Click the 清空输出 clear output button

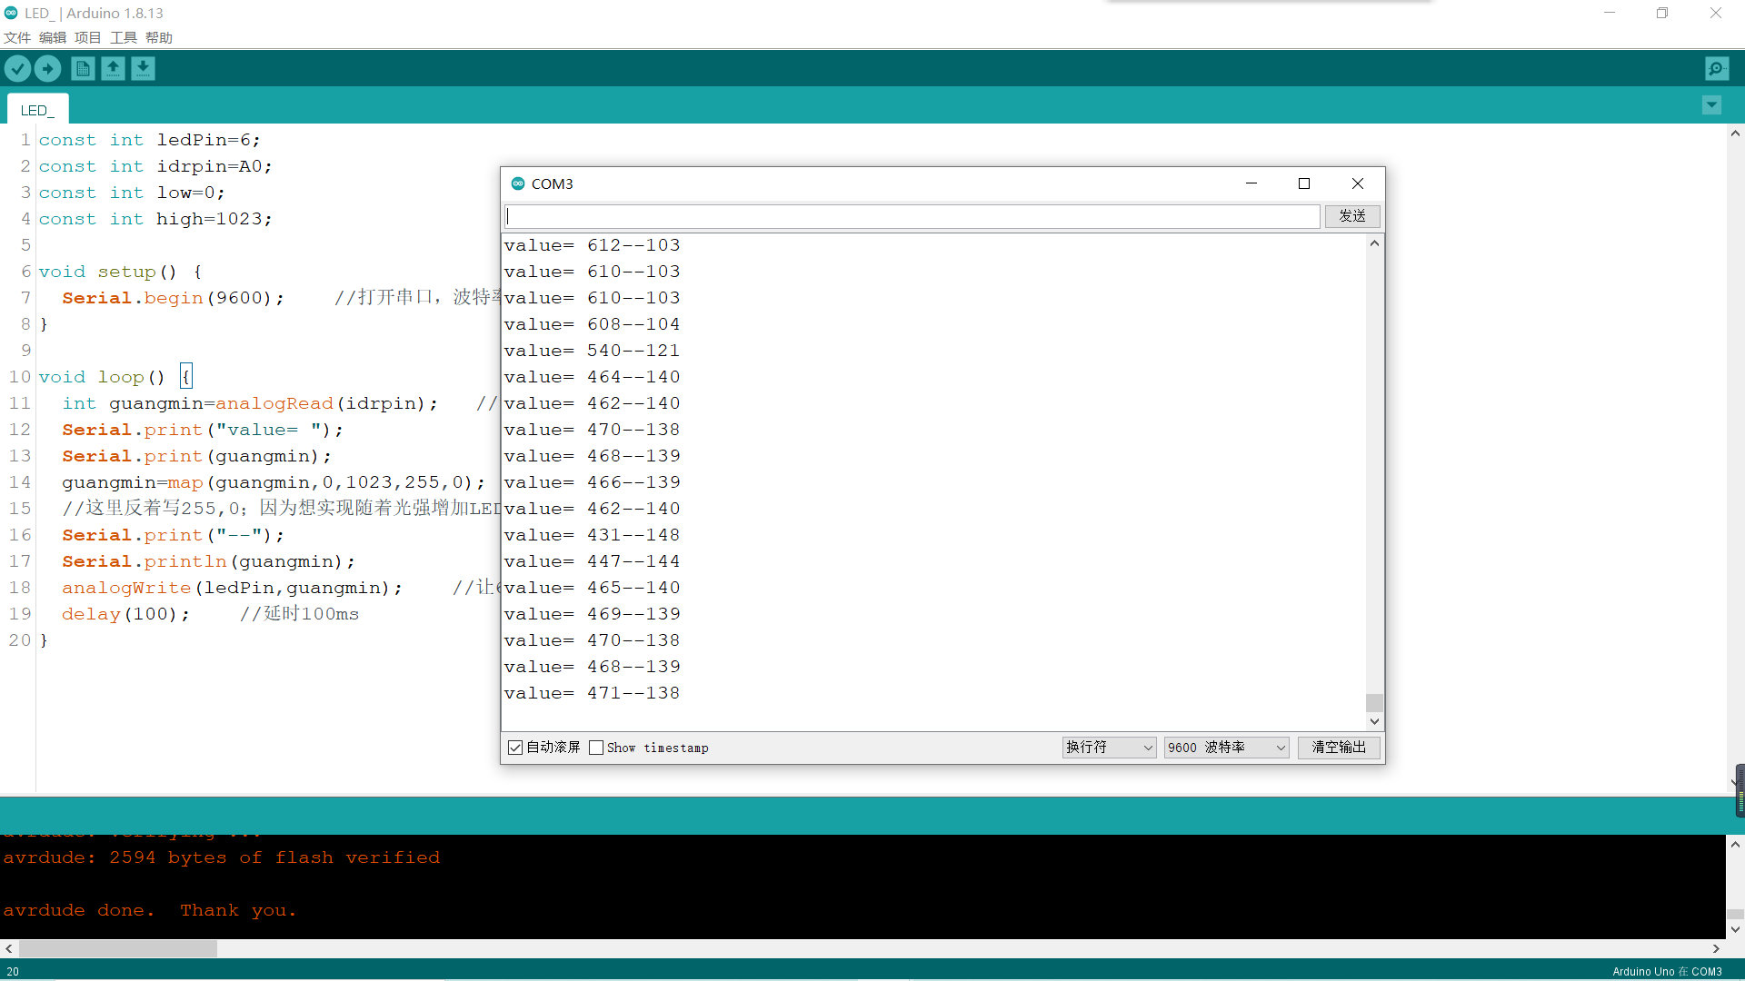[x=1339, y=748]
